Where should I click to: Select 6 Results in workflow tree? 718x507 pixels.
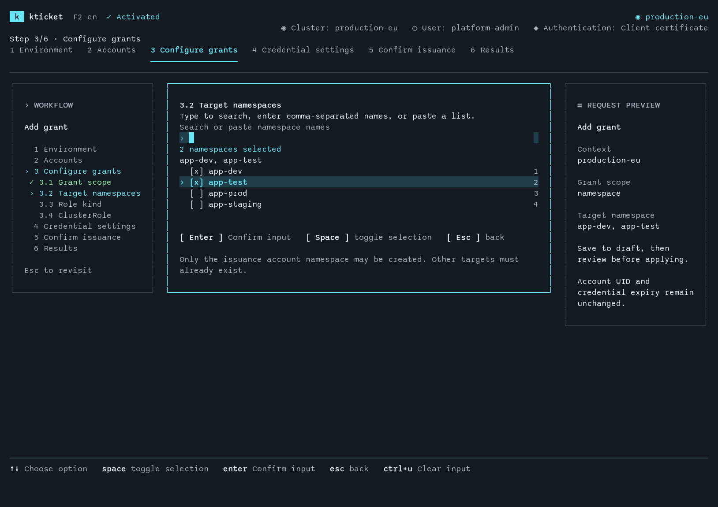point(56,248)
